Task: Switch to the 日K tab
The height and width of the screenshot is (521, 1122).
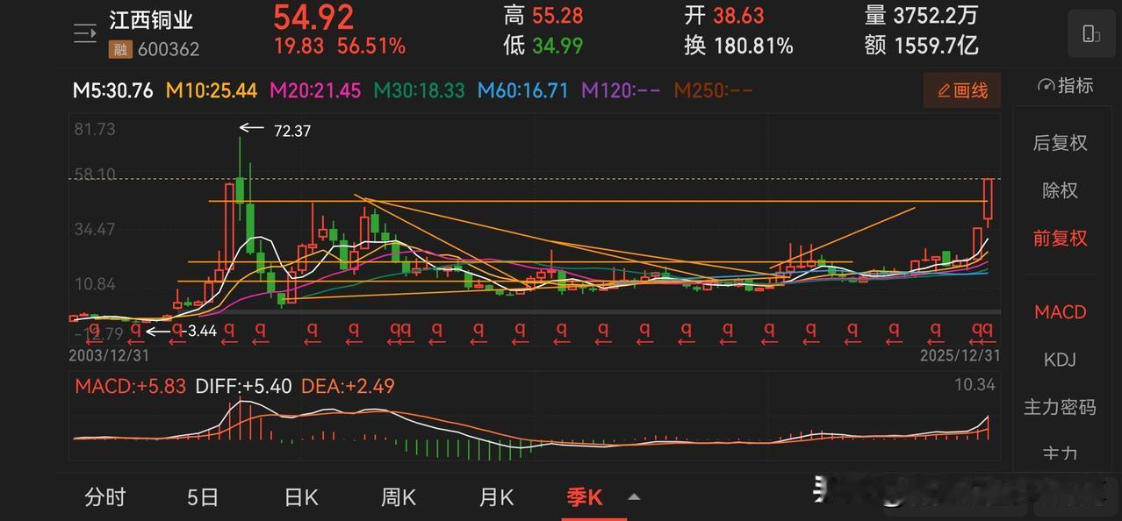Action: 301,497
